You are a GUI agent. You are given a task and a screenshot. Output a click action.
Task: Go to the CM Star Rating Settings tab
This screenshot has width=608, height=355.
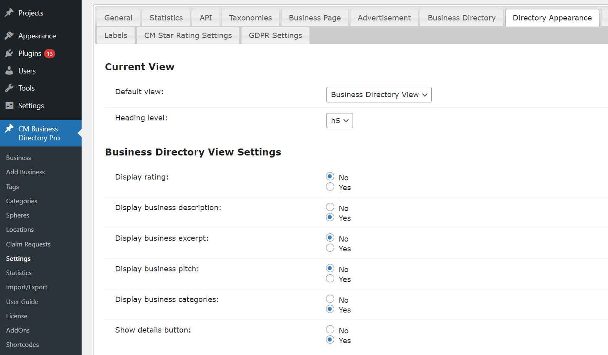click(188, 35)
